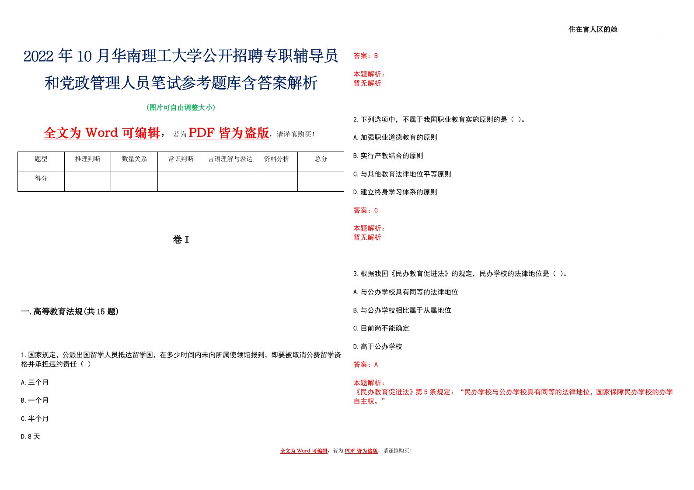Select option A.与公办学校具有同等的法律地位
The image size is (694, 490).
click(406, 292)
